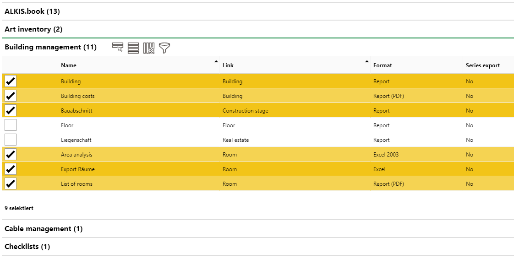Check the Floor row checkbox
Screen dimensions: 514x259
pos(11,125)
